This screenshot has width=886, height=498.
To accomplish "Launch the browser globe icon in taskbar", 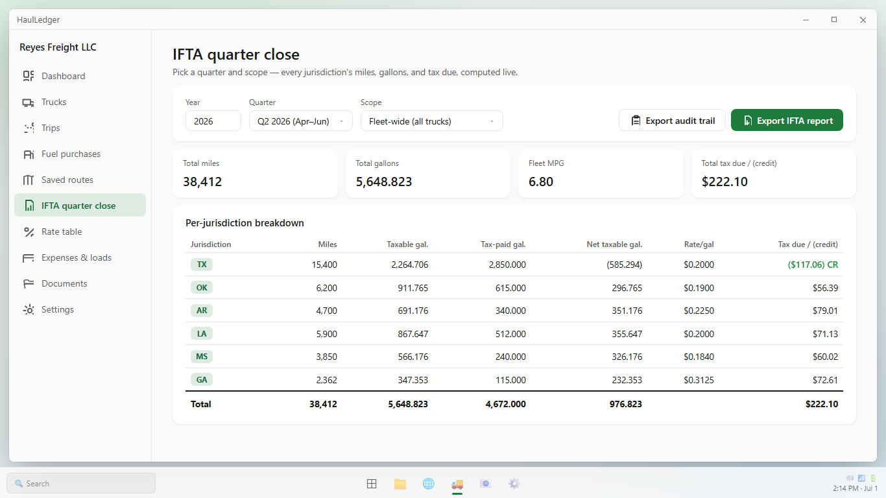I will (429, 483).
